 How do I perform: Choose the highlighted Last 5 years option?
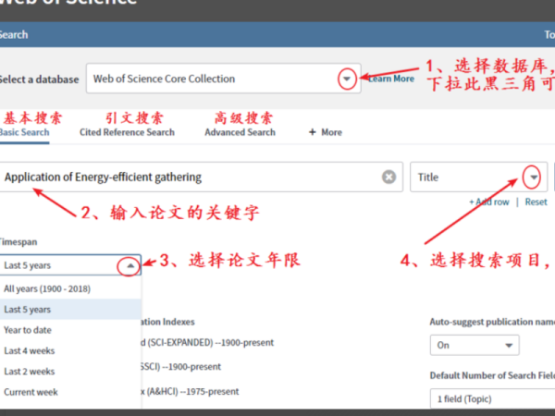[x=70, y=309]
